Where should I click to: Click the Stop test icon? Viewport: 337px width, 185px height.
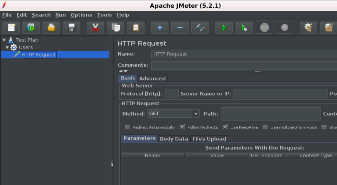264,27
